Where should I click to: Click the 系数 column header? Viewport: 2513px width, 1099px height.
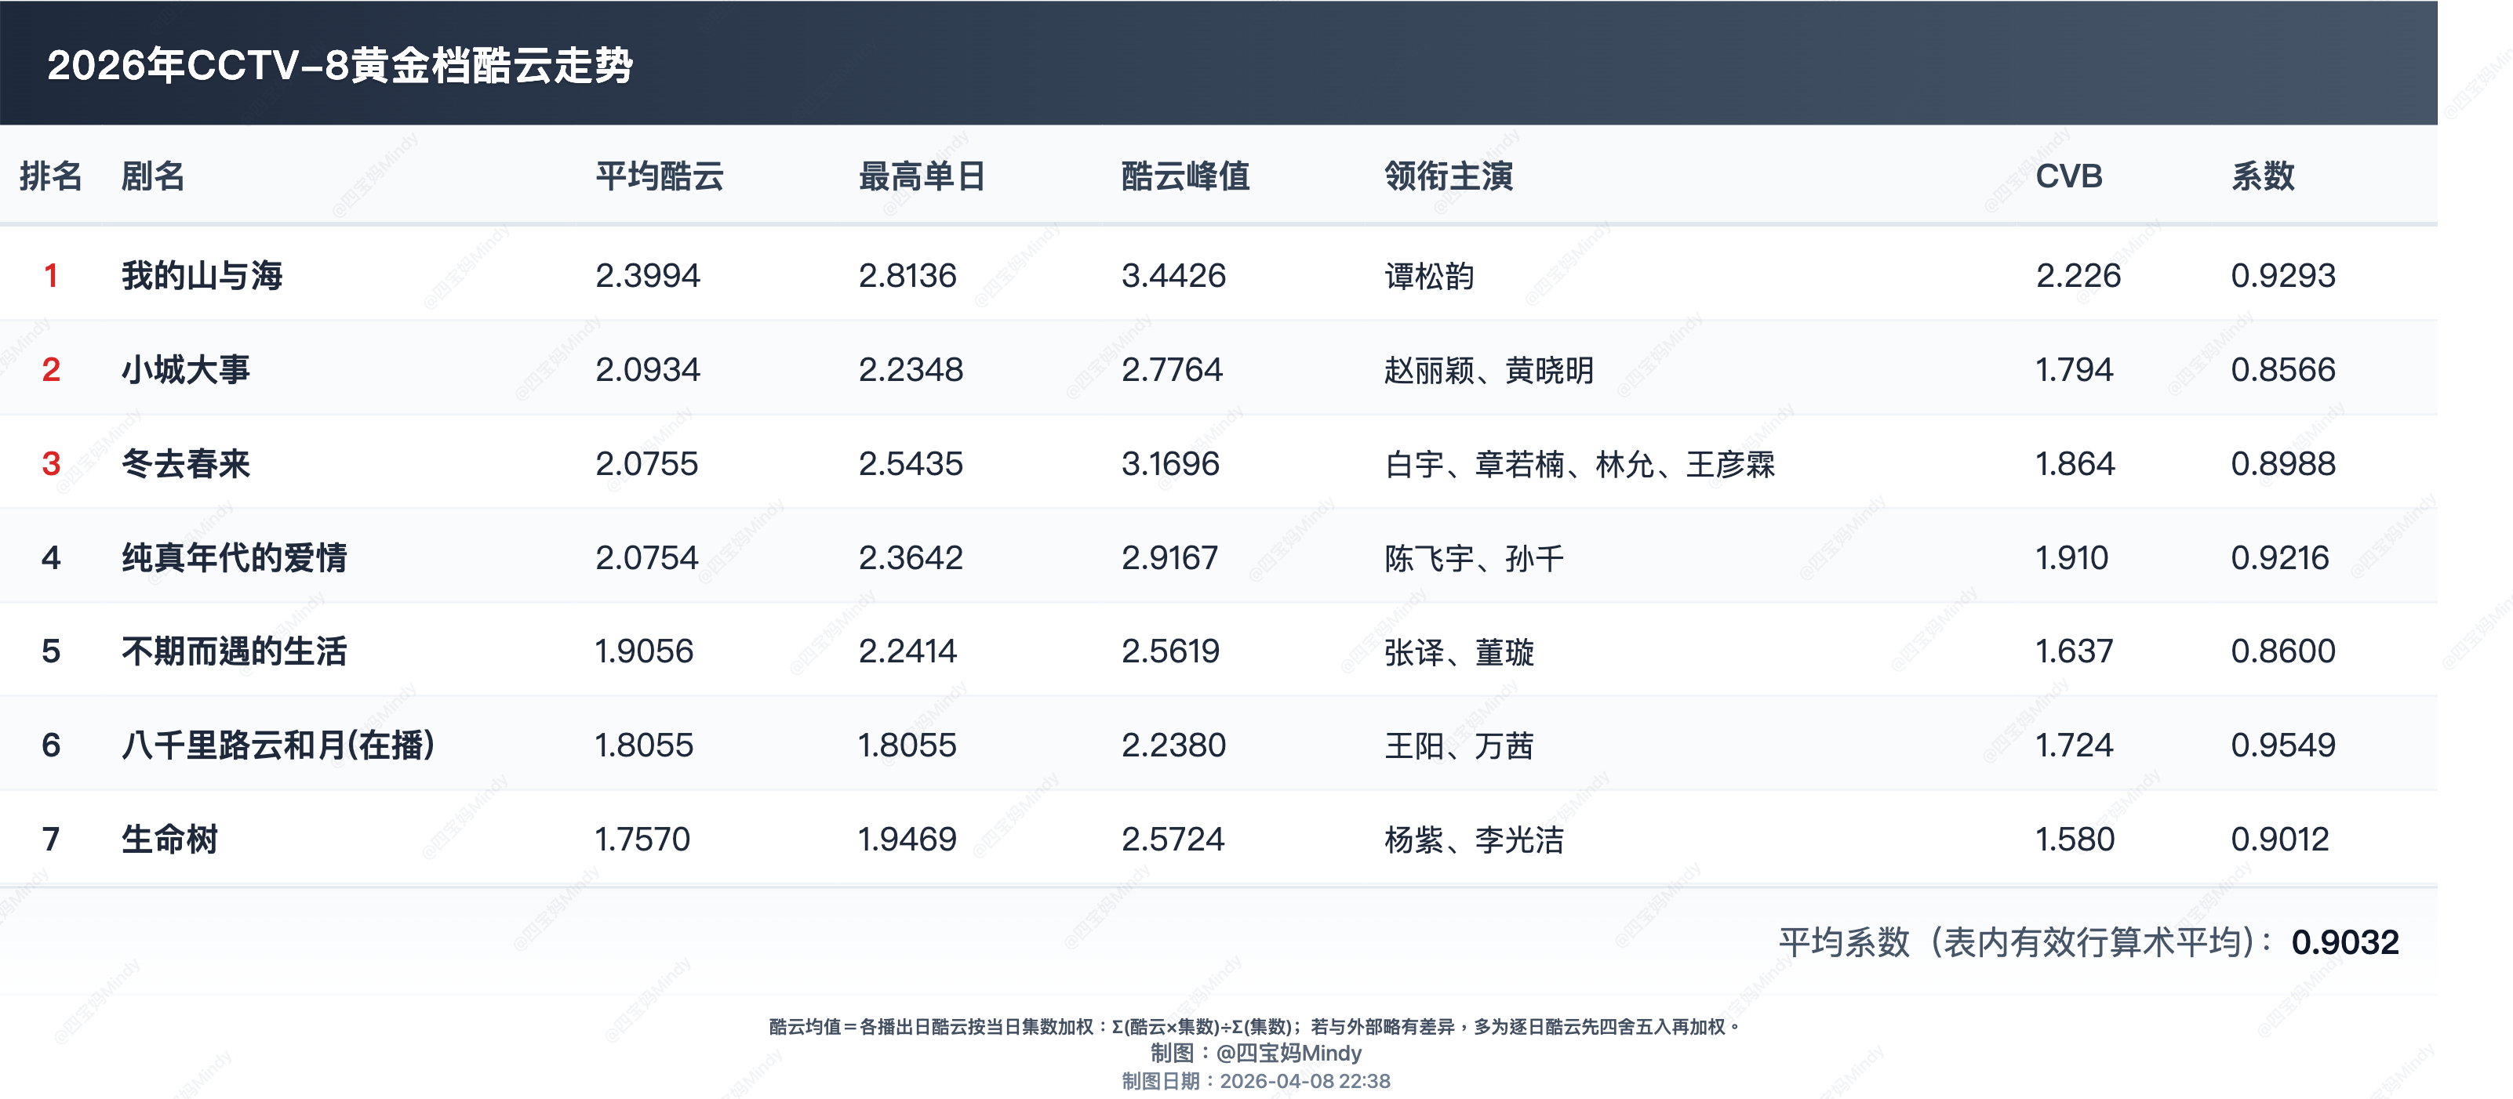pyautogui.click(x=2262, y=176)
